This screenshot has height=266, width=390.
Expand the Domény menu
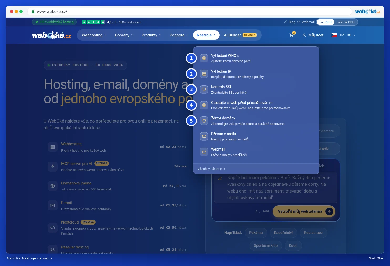124,35
